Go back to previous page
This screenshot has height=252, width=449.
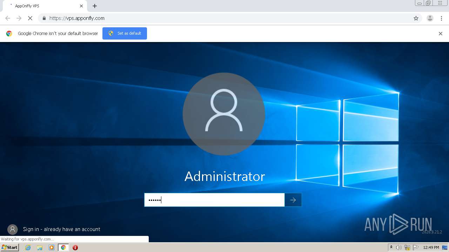[8, 18]
